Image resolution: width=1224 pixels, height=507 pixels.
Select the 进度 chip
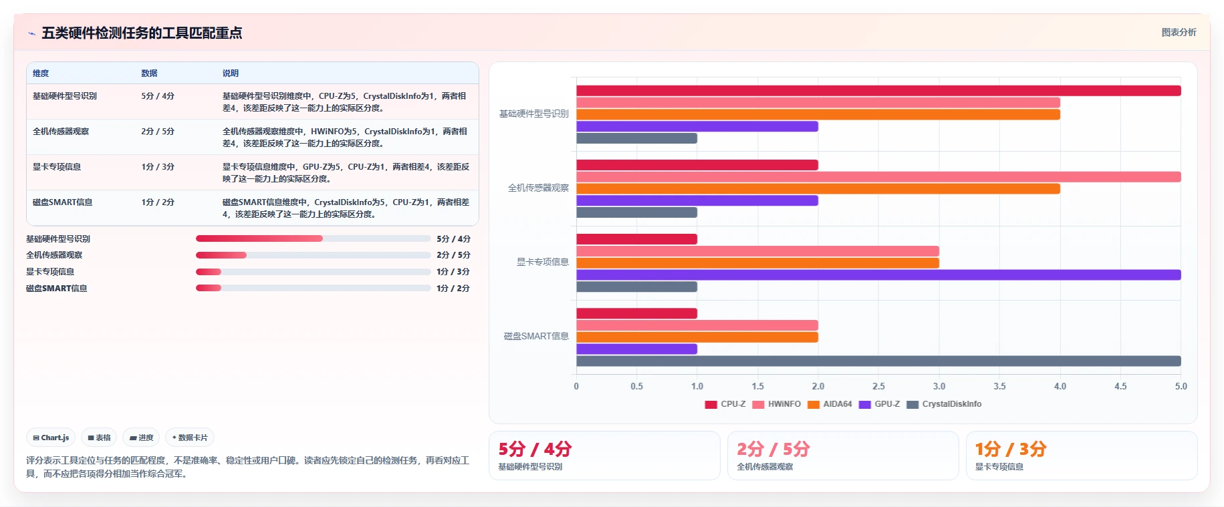click(x=141, y=438)
